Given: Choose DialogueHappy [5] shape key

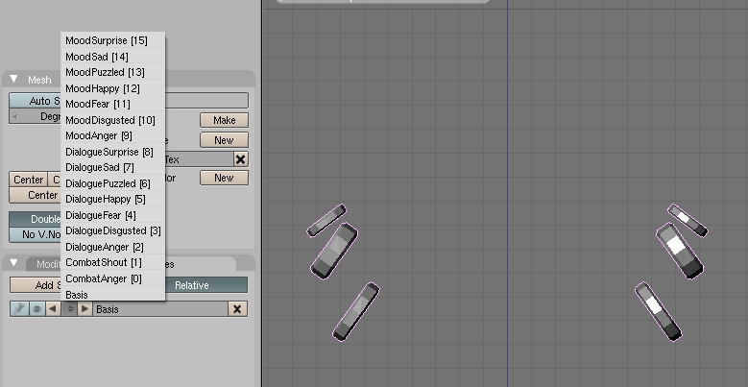Looking at the screenshot, I should [106, 199].
